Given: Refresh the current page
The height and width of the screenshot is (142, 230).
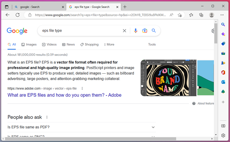Looking at the screenshot, I should point(18,15).
